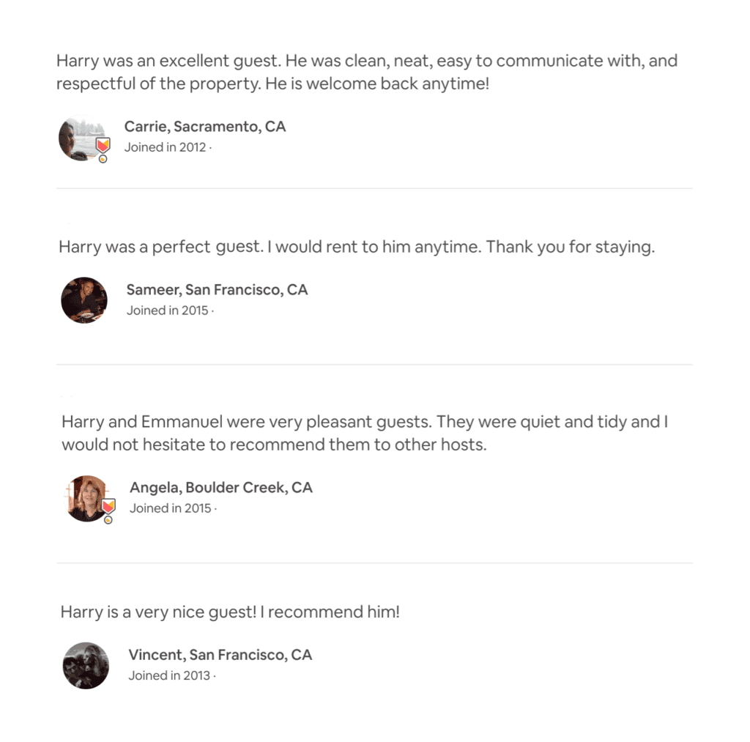Viewport: 750px width, 742px height.
Task: Click the medal dot under Angela's badge
Action: click(108, 519)
